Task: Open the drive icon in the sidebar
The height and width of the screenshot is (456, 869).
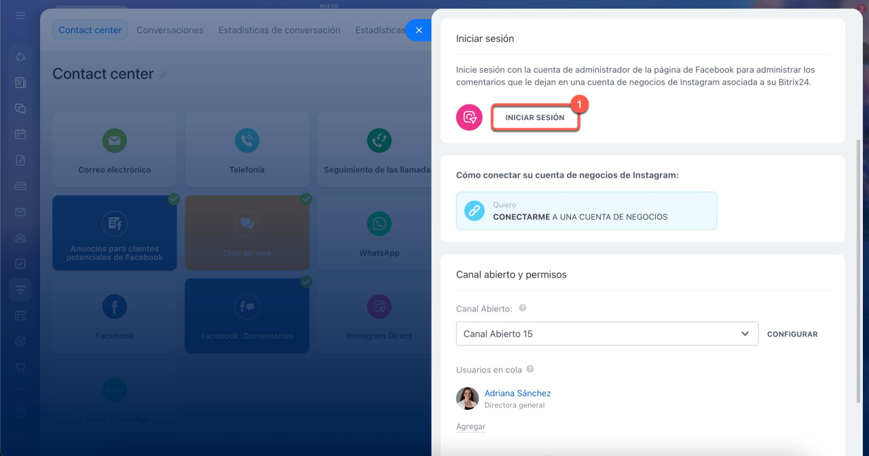Action: click(x=20, y=186)
